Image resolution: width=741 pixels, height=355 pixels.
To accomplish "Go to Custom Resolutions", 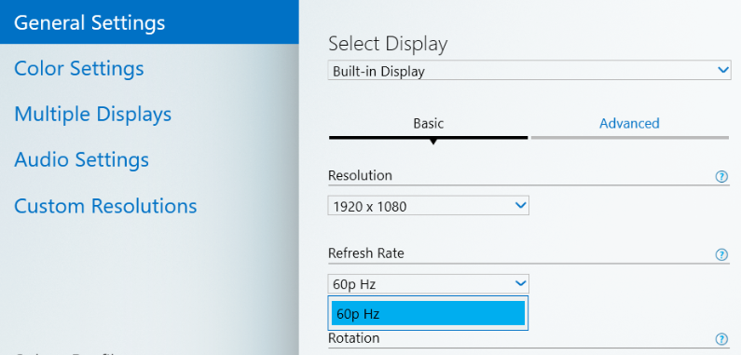I will click(105, 206).
